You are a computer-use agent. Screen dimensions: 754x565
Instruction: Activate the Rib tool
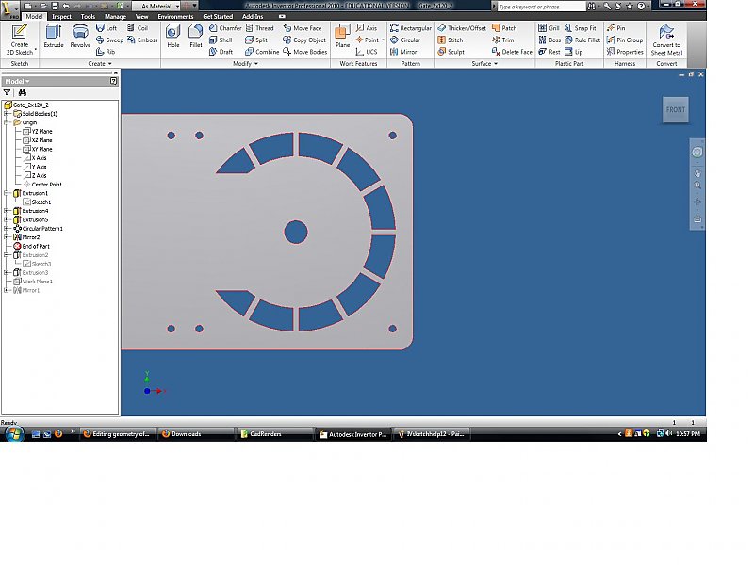(x=106, y=52)
